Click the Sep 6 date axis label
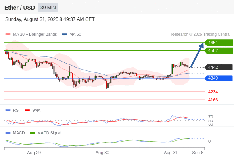 point(198,153)
